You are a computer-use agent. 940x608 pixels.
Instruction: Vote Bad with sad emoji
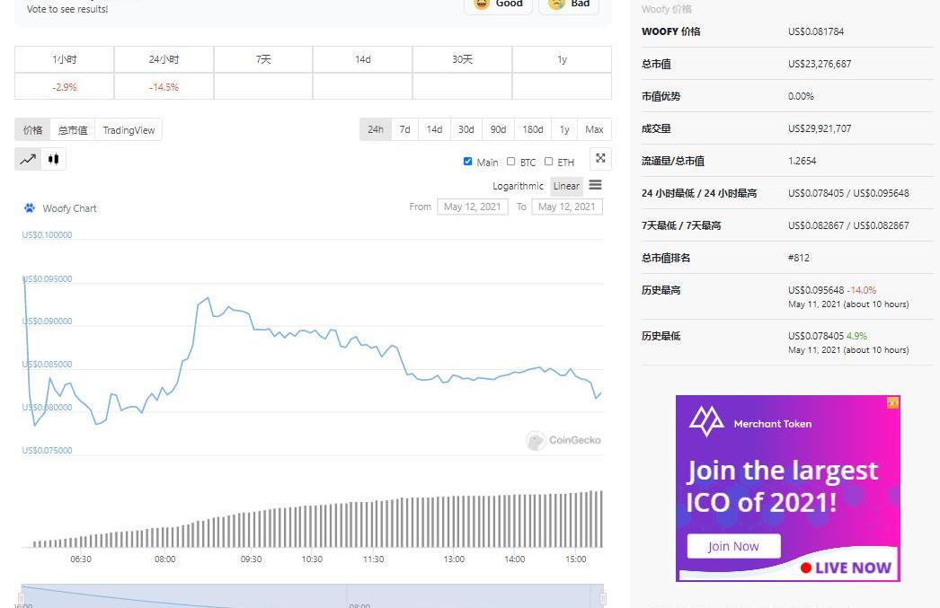click(569, 4)
